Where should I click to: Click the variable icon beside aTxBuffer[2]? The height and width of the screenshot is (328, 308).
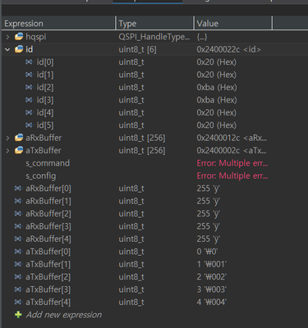pos(18,277)
